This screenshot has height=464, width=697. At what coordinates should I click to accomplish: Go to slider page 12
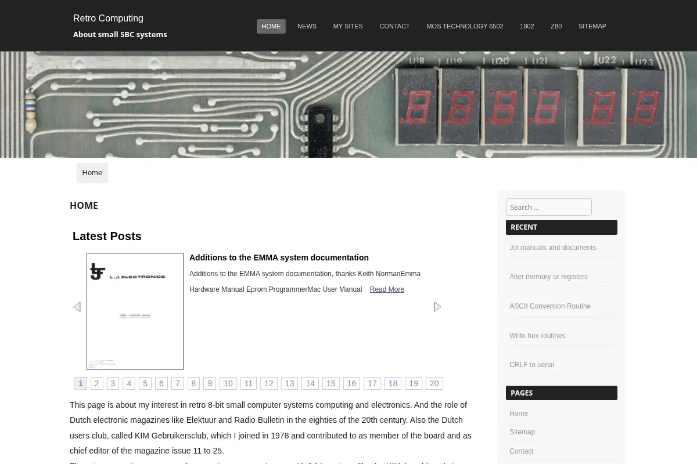pyautogui.click(x=269, y=383)
